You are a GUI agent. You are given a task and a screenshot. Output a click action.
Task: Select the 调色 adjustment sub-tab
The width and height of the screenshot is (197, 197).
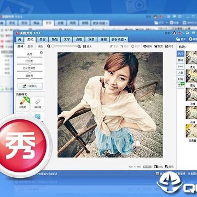[40, 47]
